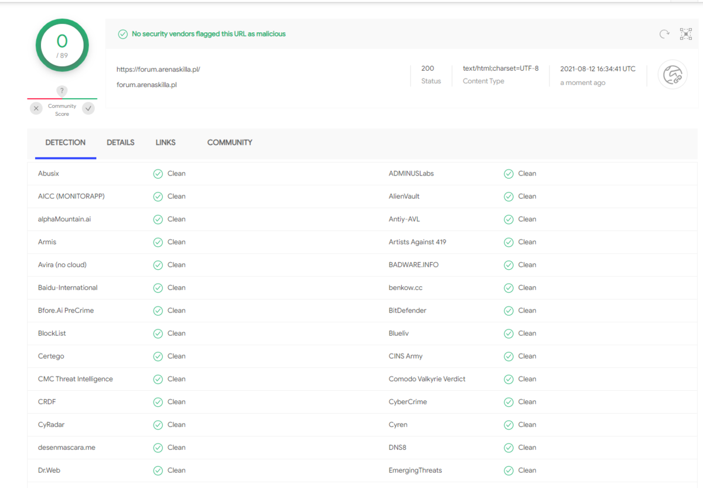Screen dimensions: 703x488
Task: Click the CyberCrime vendor name
Action: 408,402
